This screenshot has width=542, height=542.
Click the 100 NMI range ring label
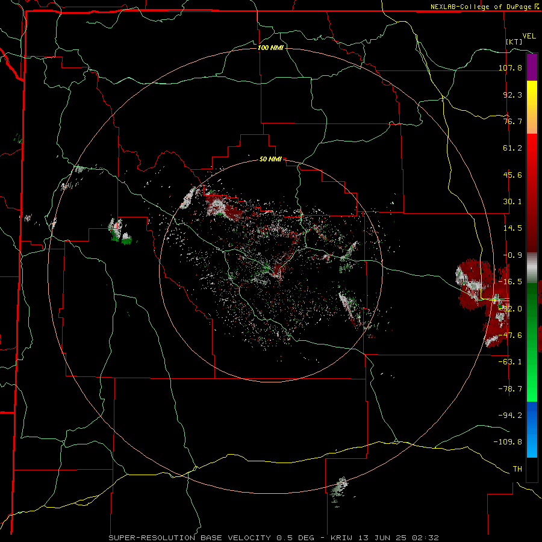click(270, 48)
